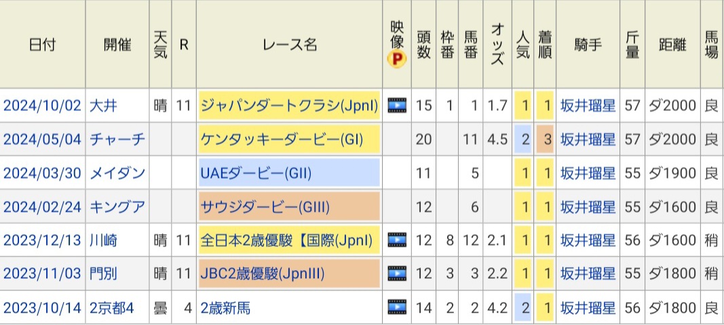Open 門別 venue link
Image resolution: width=724 pixels, height=325 pixels.
103,274
